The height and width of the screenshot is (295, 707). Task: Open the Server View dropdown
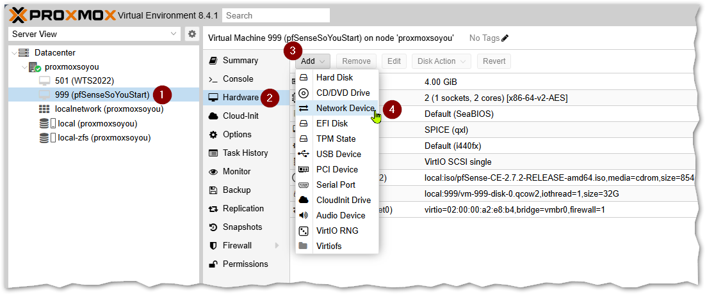click(x=94, y=34)
